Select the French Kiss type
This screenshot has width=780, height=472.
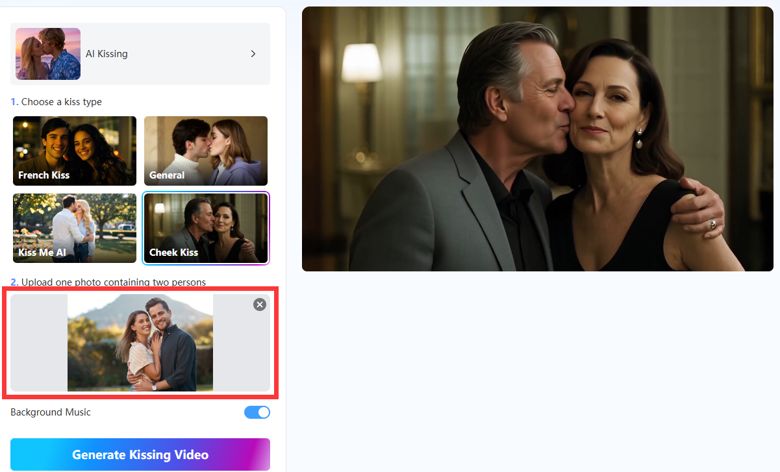[x=75, y=151]
